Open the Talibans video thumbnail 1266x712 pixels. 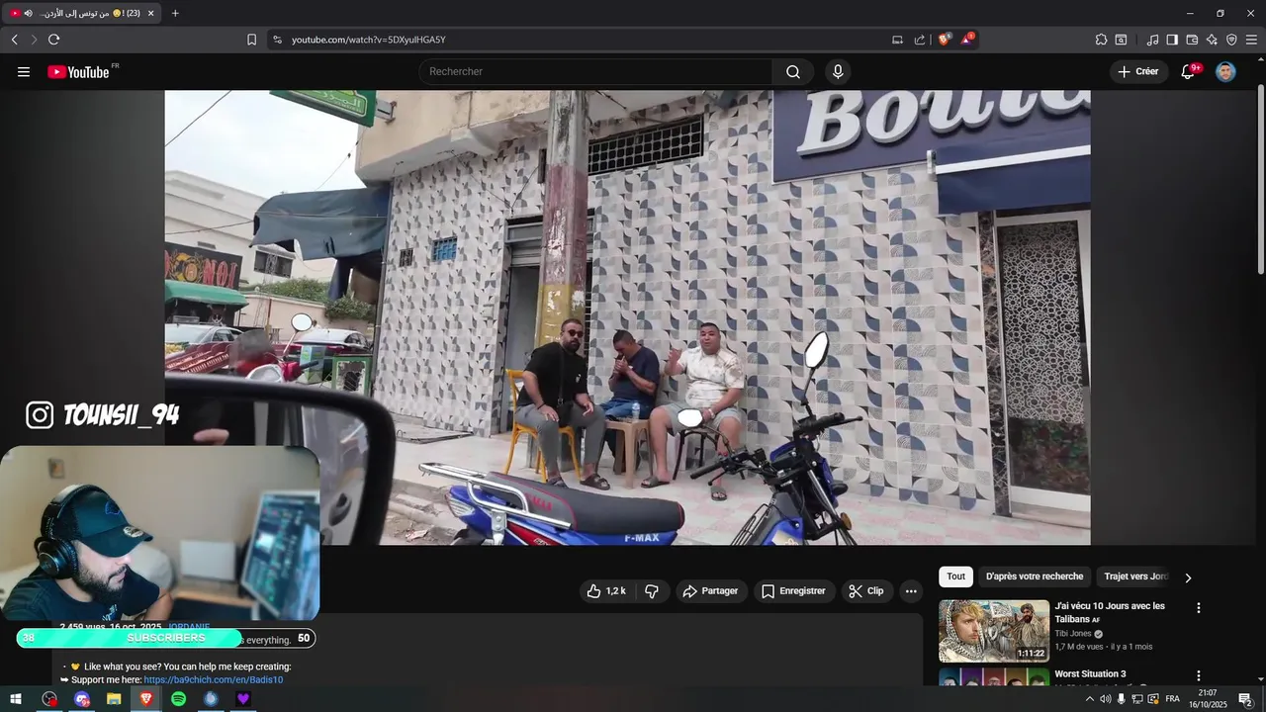[994, 631]
